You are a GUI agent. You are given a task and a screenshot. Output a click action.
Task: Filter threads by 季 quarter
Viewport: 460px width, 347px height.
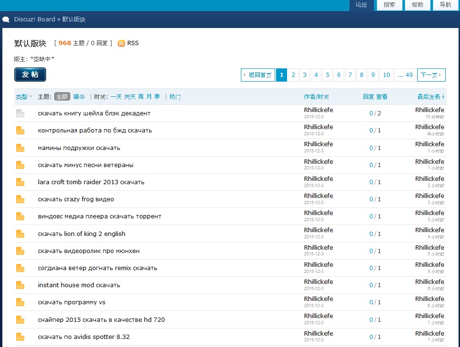[x=157, y=97]
